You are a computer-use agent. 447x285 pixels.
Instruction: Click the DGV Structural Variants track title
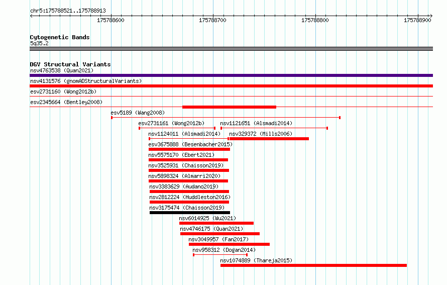click(x=70, y=64)
